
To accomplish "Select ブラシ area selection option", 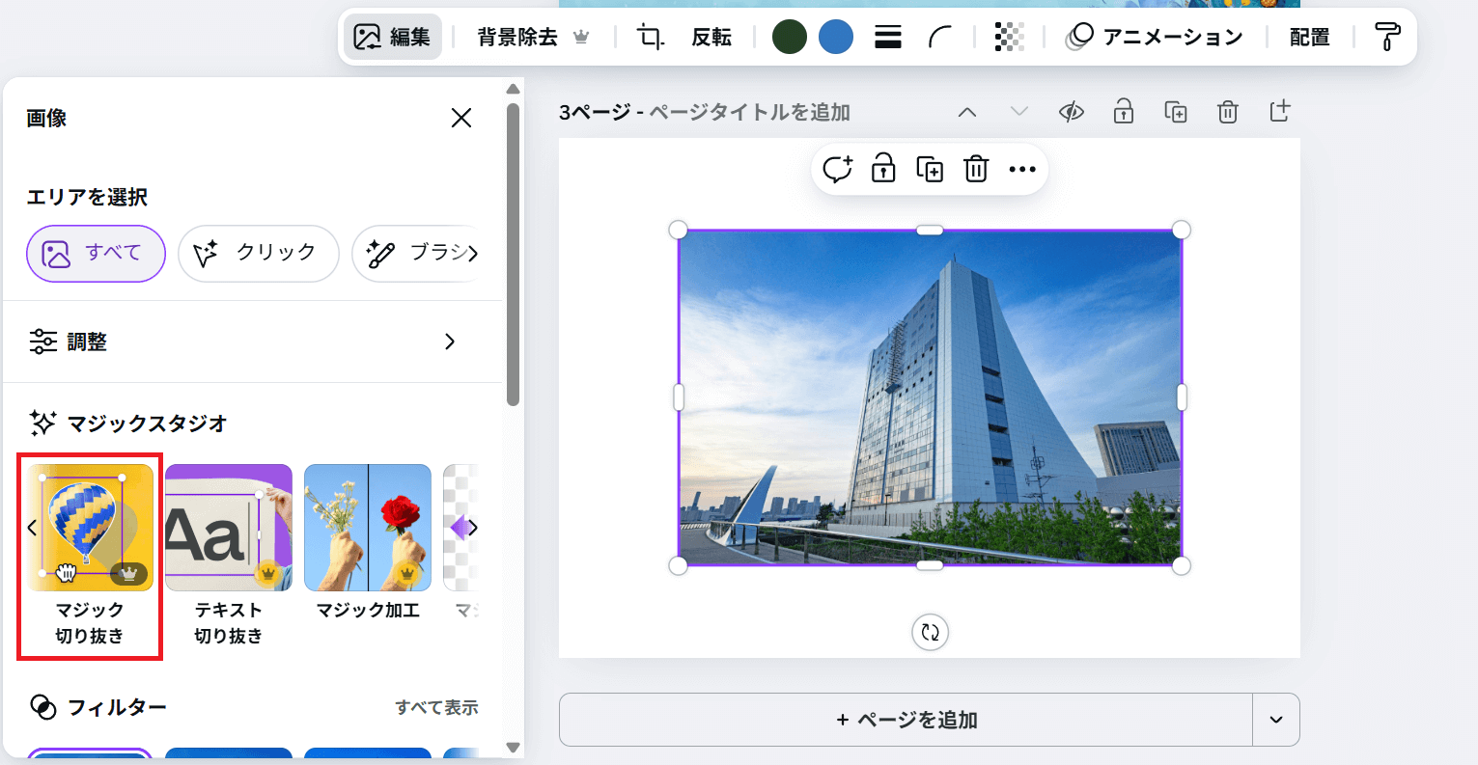I will coord(415,254).
